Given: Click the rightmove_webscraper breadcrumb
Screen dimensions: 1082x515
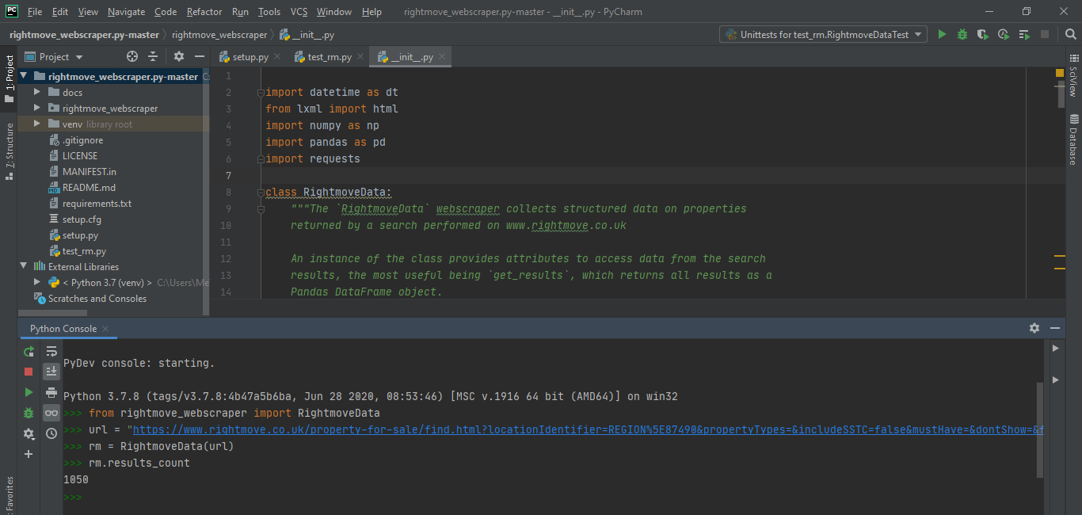Looking at the screenshot, I should coord(219,35).
